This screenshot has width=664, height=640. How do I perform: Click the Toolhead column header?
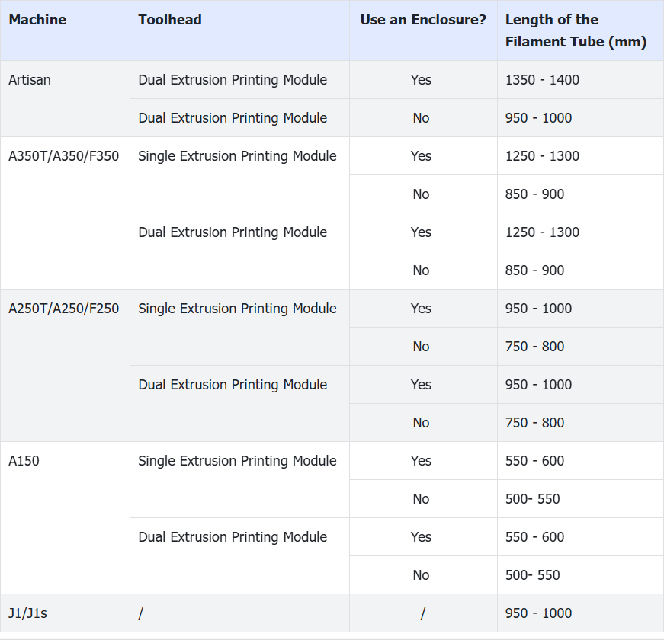[170, 20]
